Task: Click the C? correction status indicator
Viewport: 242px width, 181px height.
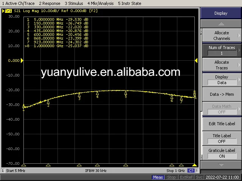Action: tap(191, 170)
